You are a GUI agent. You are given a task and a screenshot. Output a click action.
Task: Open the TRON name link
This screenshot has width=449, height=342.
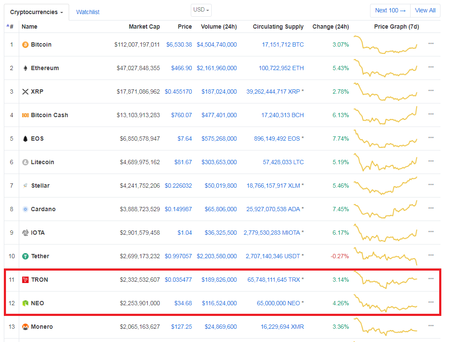pos(40,280)
